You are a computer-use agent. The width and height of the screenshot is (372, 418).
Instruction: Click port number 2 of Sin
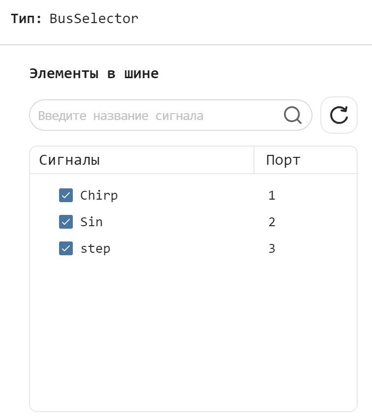pyautogui.click(x=272, y=222)
